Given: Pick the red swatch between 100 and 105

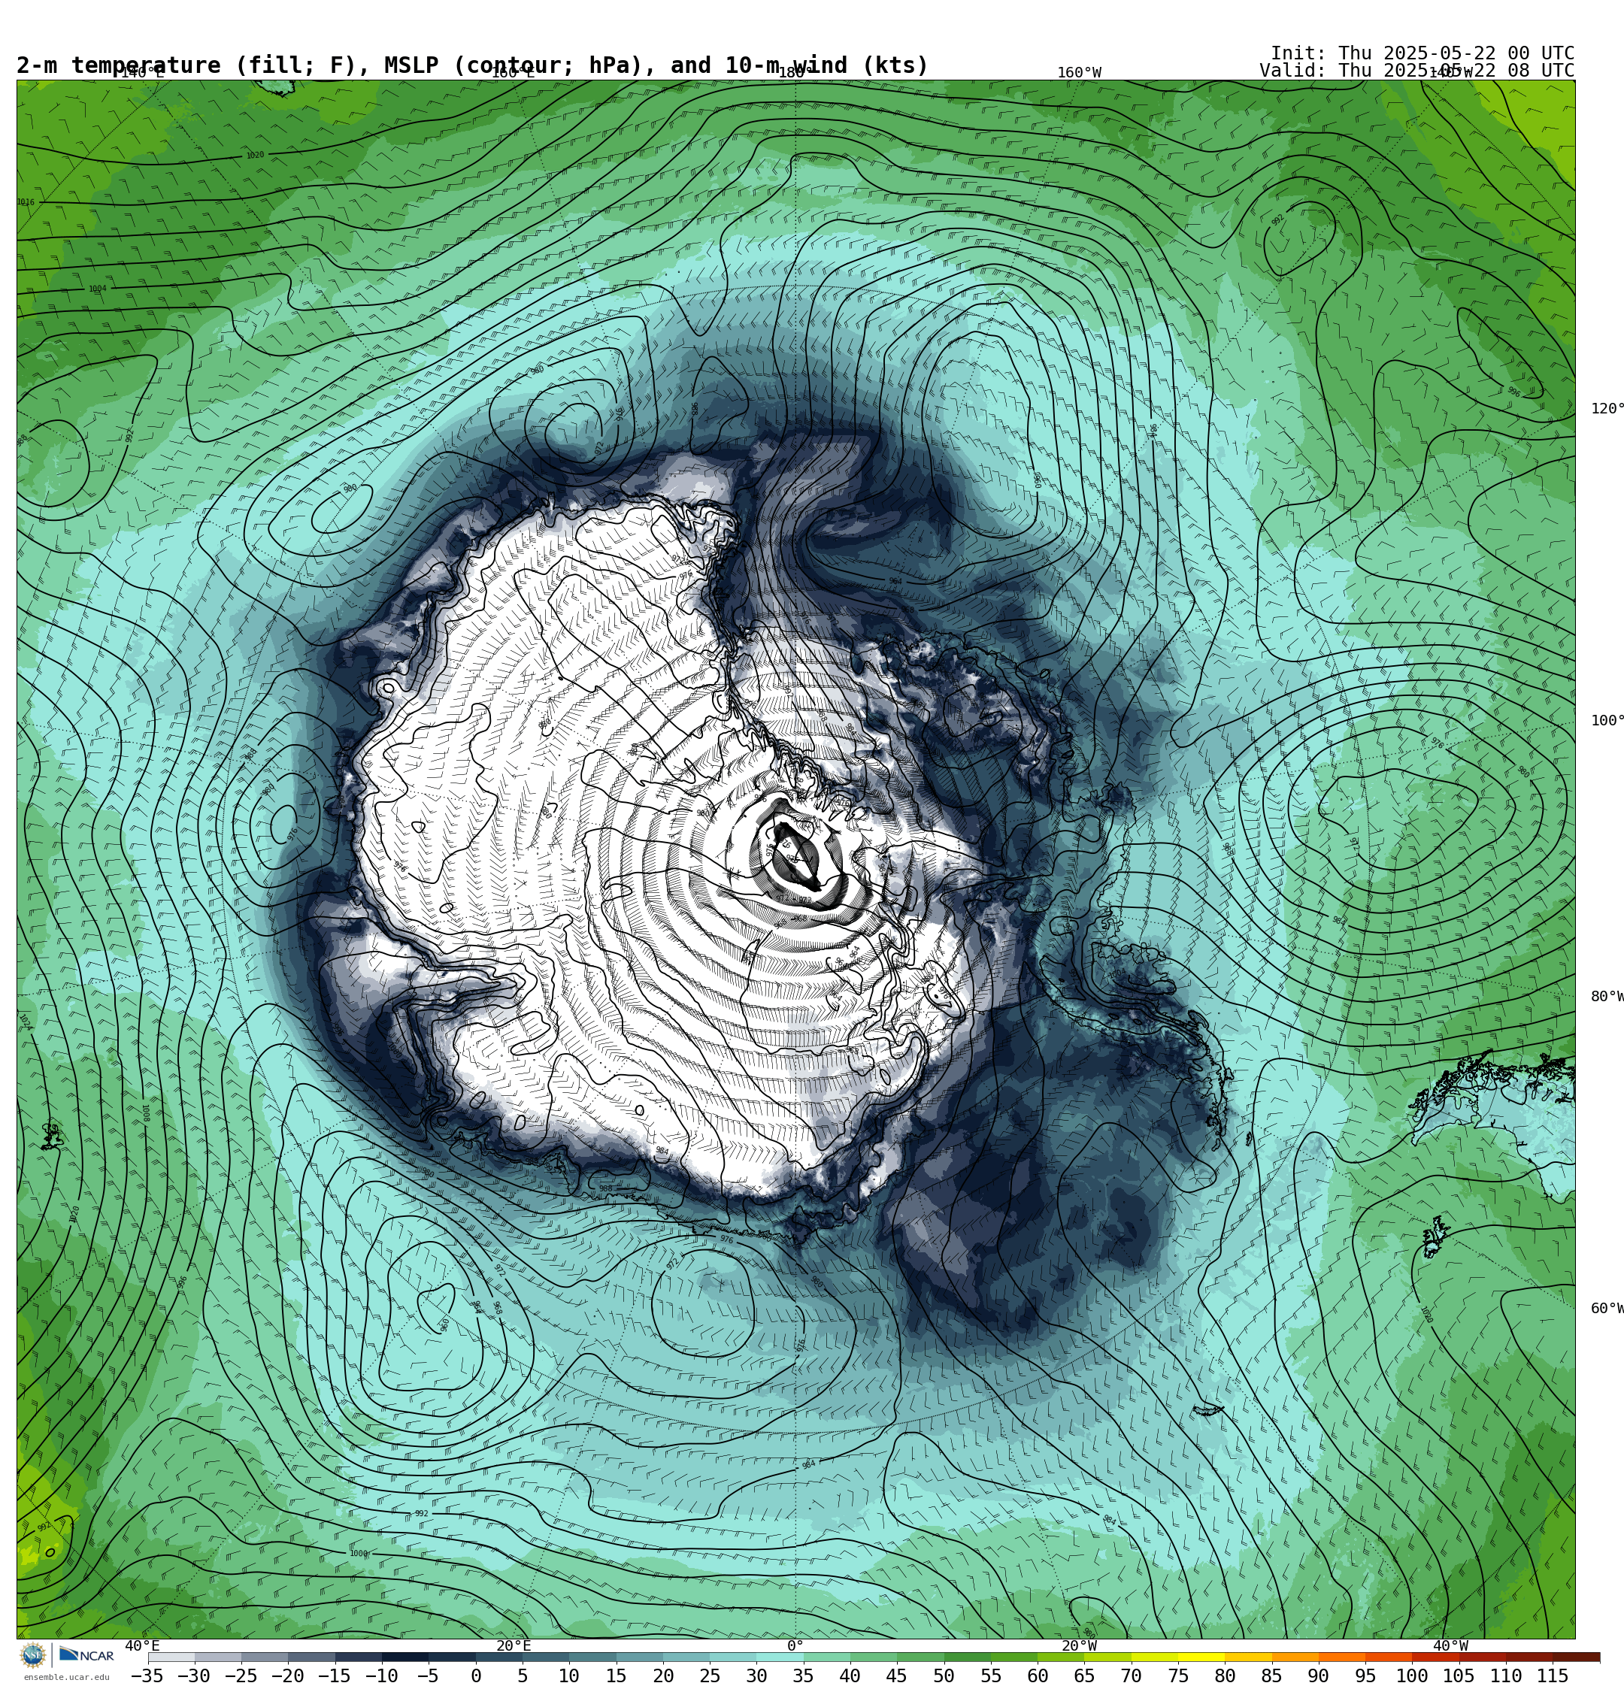Looking at the screenshot, I should point(1435,1657).
